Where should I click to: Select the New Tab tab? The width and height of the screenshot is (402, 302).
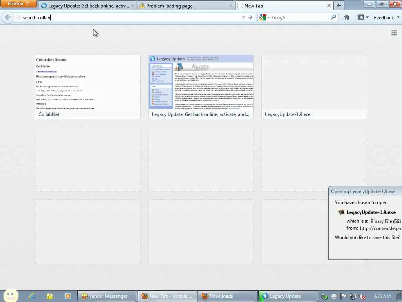(284, 6)
